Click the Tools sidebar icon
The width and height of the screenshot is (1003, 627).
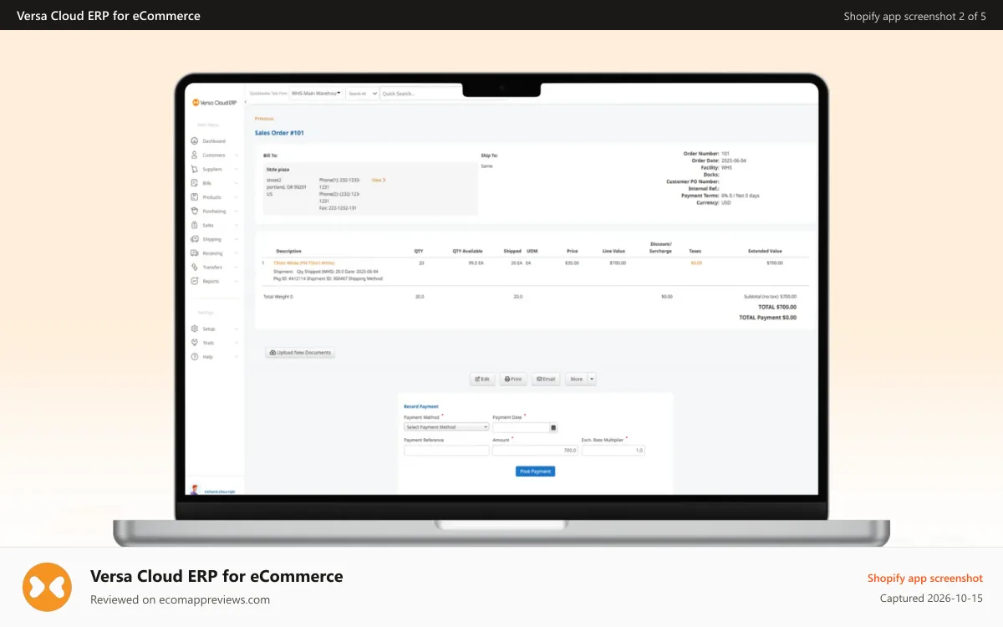(194, 343)
